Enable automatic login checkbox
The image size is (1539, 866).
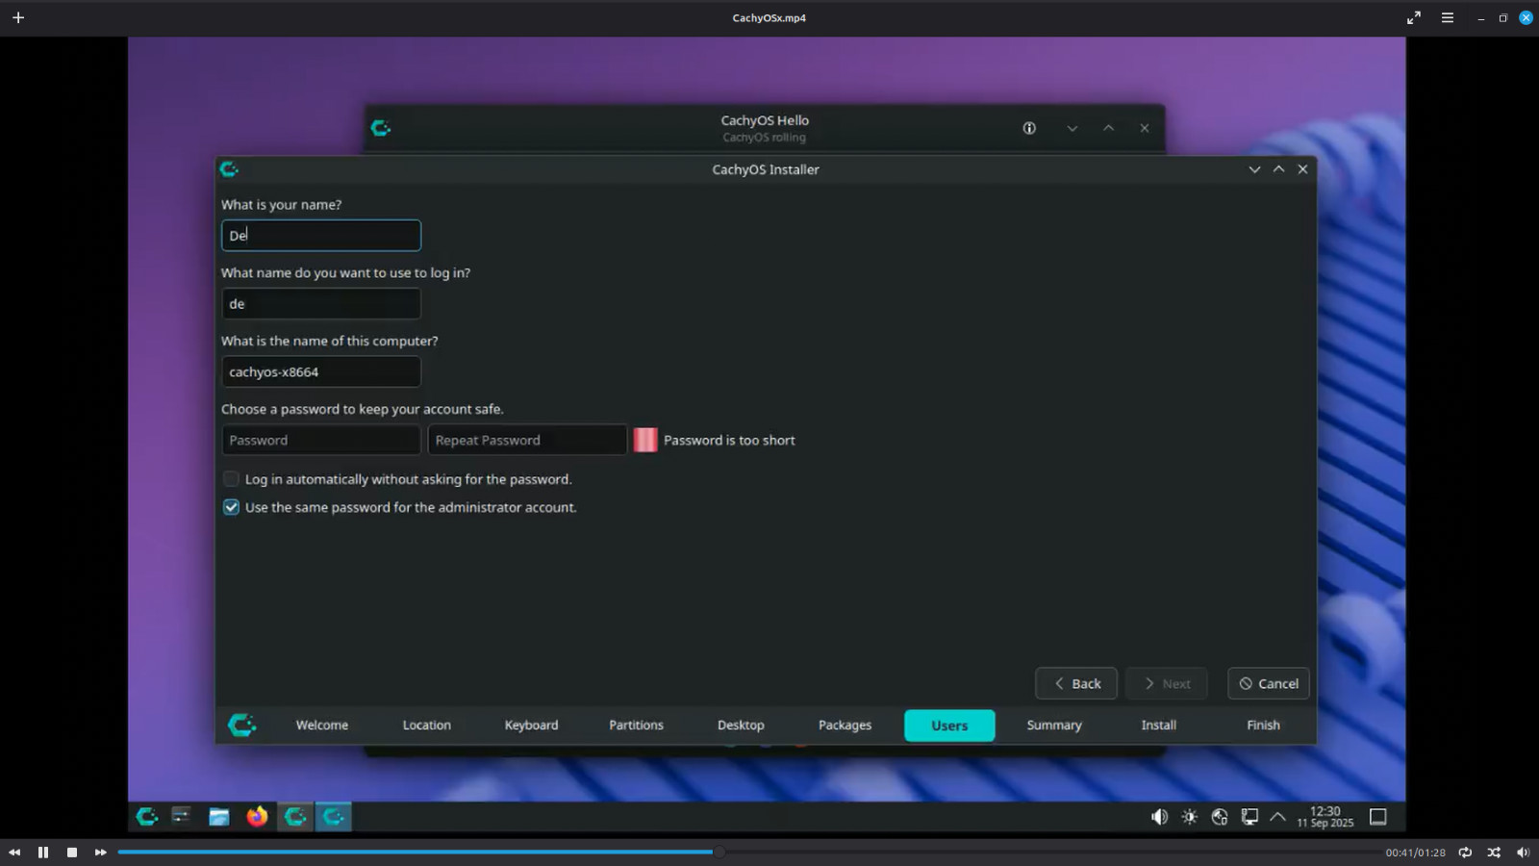click(231, 479)
